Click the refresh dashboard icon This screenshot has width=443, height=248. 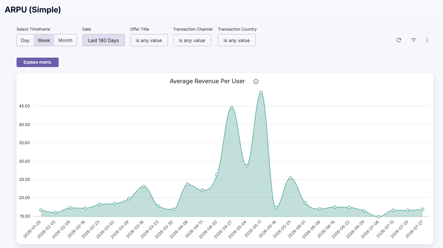click(399, 40)
